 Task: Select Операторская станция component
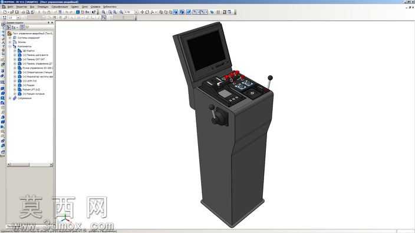[37, 72]
